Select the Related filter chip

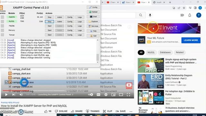click(x=180, y=52)
